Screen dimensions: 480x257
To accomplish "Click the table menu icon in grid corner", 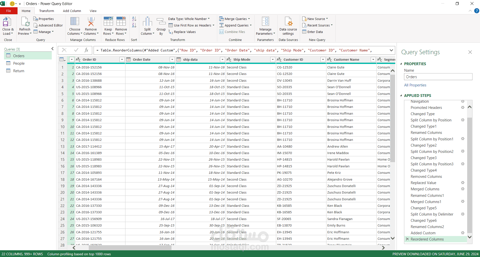I will pyautogui.click(x=62, y=59).
